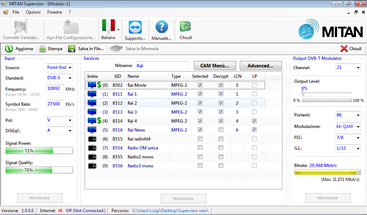Uncheck Selected for Rai Movie
The image size is (367, 215).
200,85
